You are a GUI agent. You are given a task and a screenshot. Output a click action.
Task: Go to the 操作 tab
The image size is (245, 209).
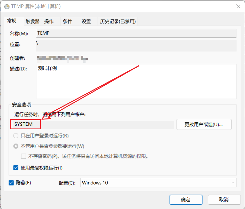tap(49, 22)
